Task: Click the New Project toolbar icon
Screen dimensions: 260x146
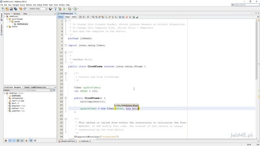Action: pos(7,9)
